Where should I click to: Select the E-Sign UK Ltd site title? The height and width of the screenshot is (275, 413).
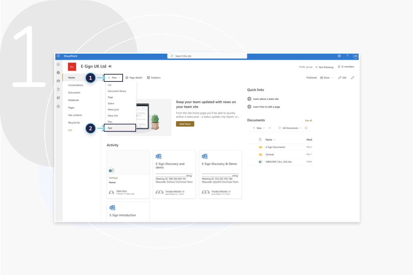tap(93, 66)
